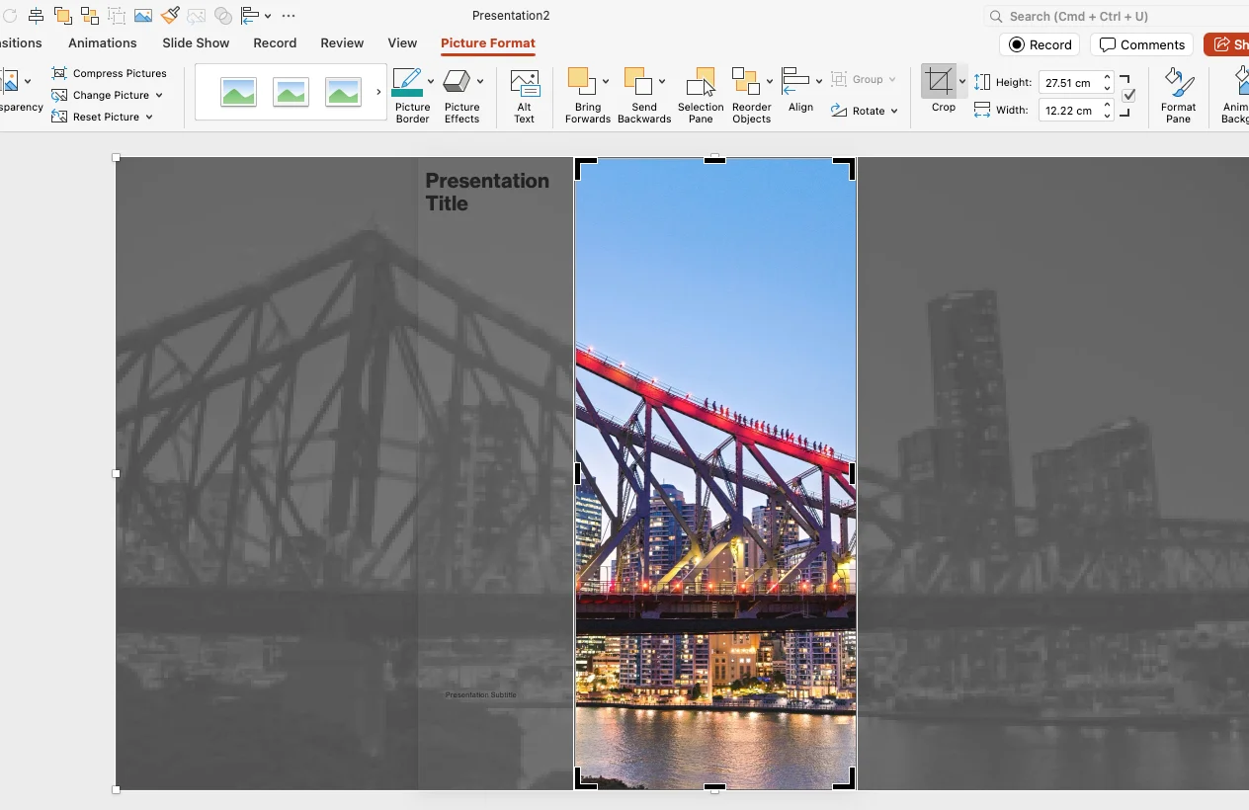Screen dimensions: 1249x810
Task: Click the bottom-right corner crop handle
Action: (x=845, y=779)
